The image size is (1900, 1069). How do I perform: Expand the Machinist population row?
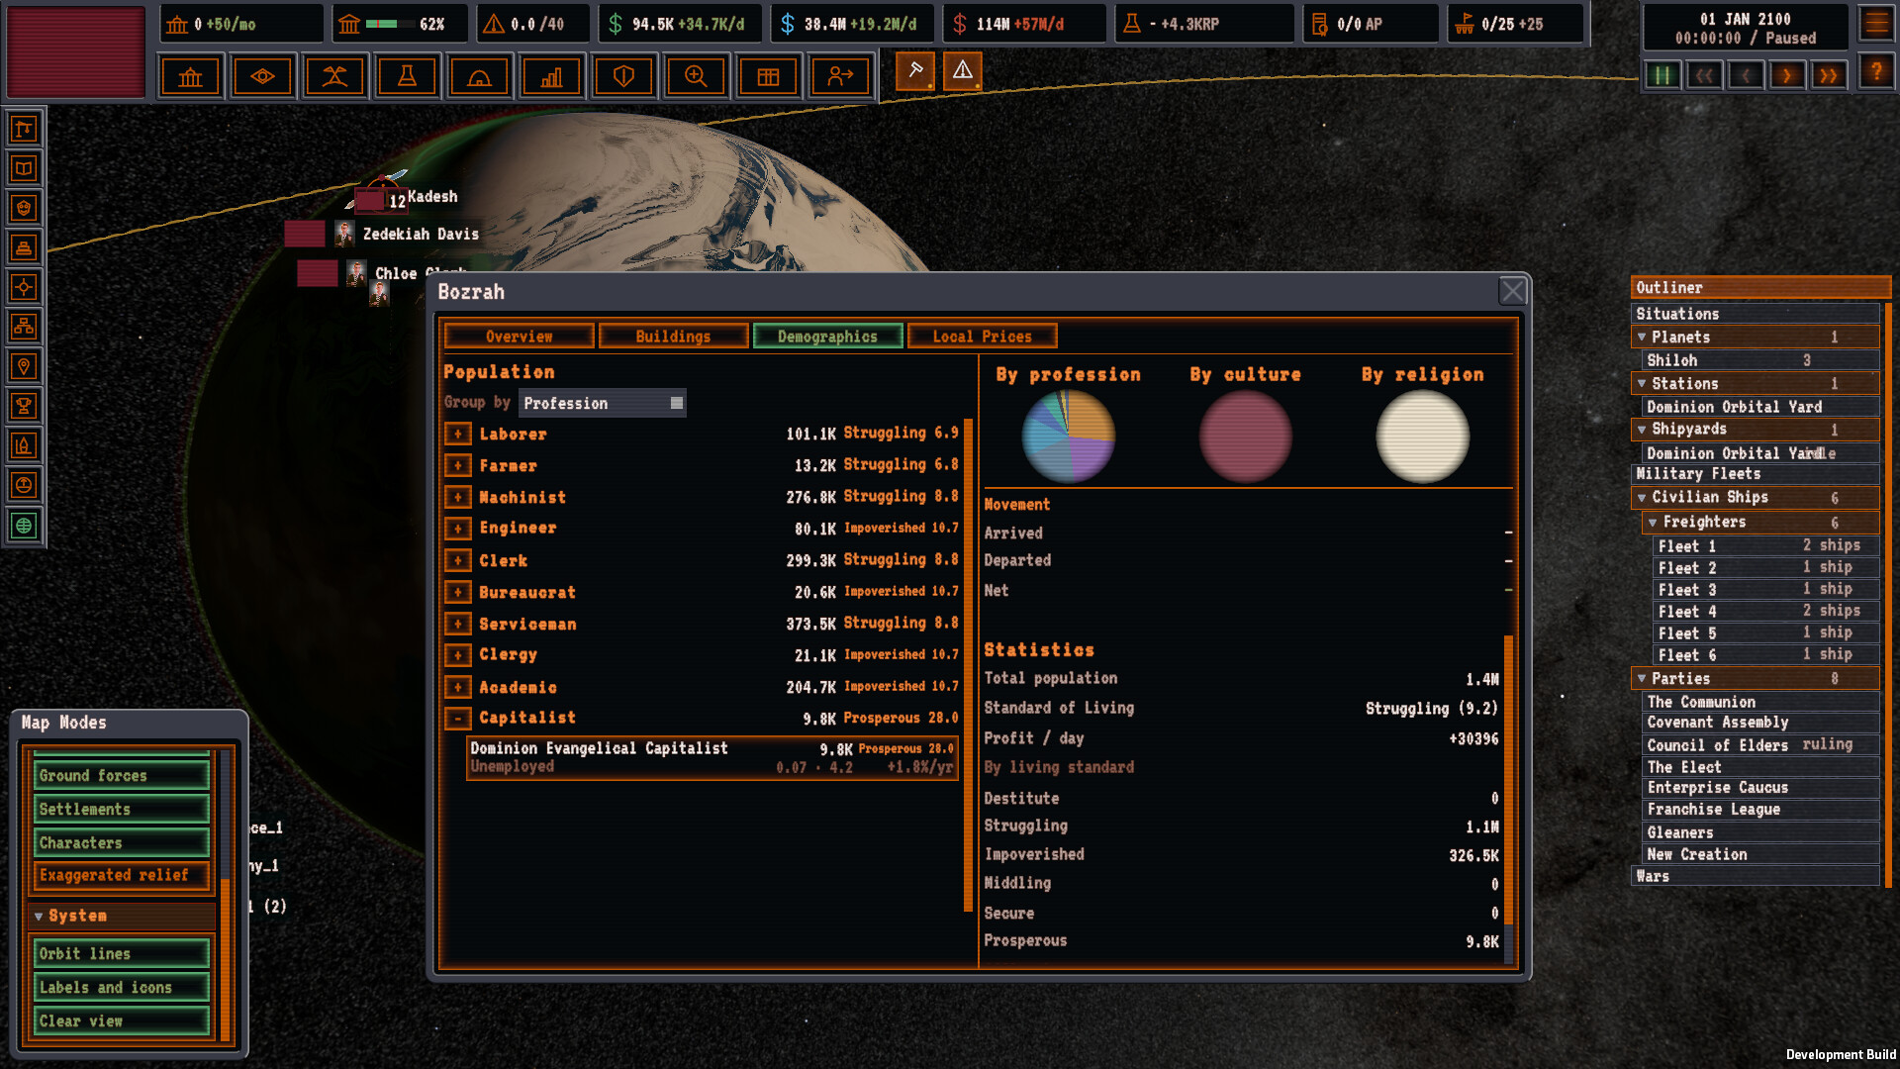point(457,497)
